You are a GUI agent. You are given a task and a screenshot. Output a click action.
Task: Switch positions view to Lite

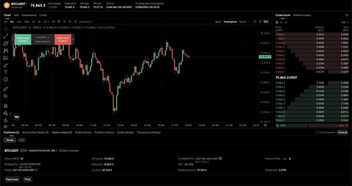(x=22, y=140)
